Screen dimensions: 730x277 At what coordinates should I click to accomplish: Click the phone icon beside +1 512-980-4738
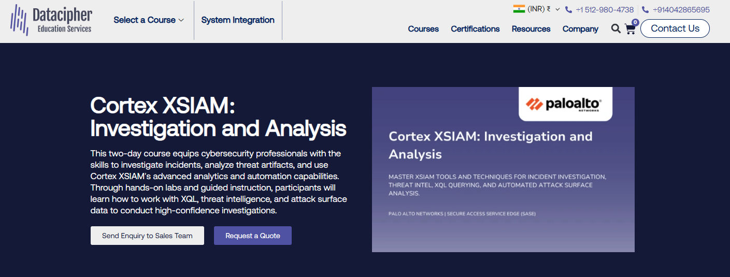[568, 10]
